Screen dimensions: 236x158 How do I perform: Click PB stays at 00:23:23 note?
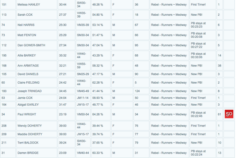198,25
